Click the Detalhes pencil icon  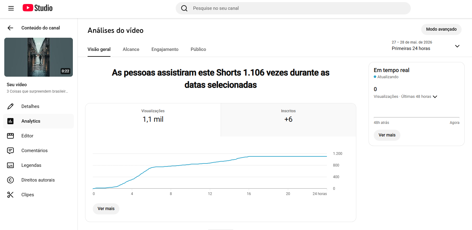[x=10, y=106]
